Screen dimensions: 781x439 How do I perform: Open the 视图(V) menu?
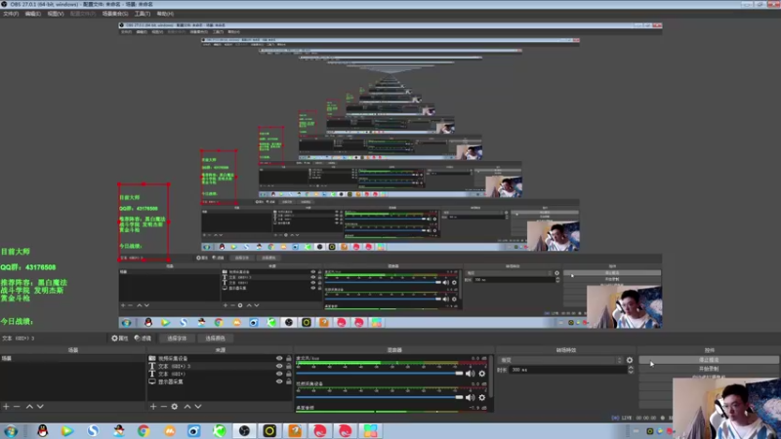click(56, 14)
